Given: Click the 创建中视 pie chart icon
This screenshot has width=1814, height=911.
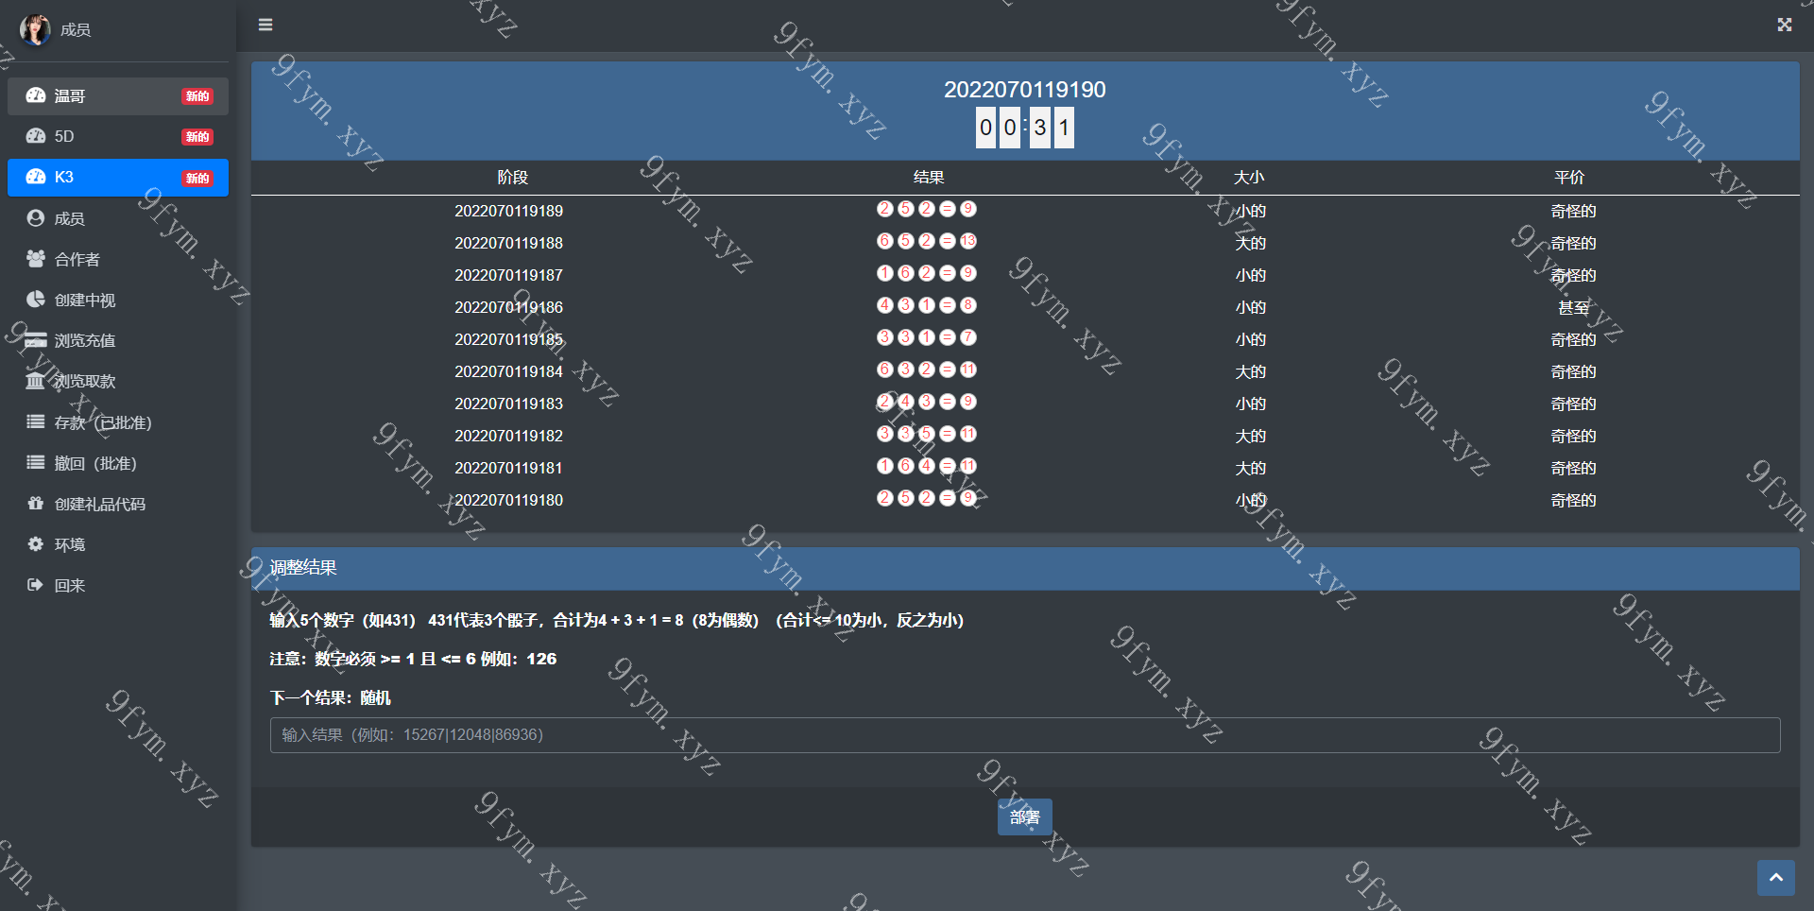Looking at the screenshot, I should (36, 300).
